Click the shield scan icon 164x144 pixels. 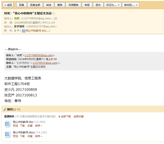pyautogui.click(x=18, y=116)
